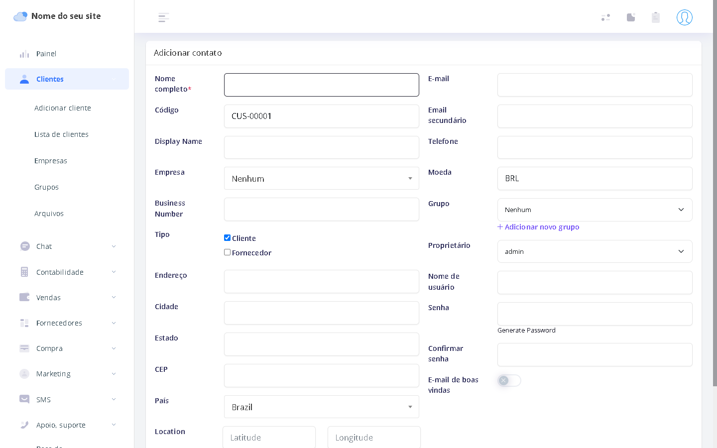Open the user profile avatar icon

pyautogui.click(x=684, y=17)
